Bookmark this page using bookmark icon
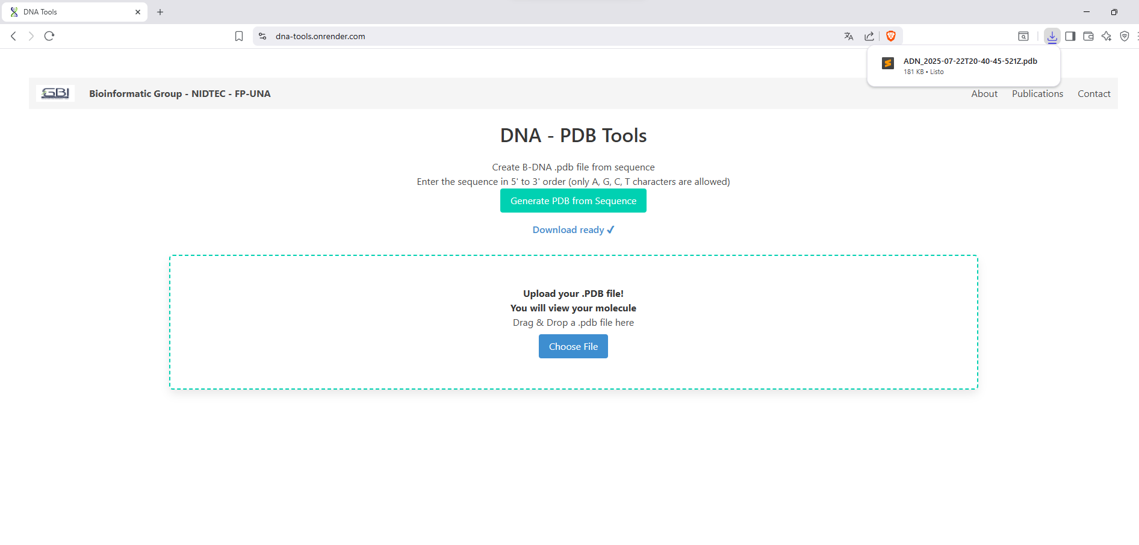Screen dimensions: 1139x545 tap(239, 36)
